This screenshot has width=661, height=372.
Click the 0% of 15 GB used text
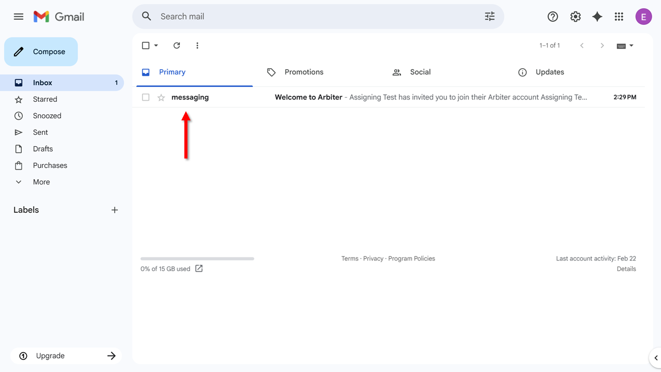click(x=165, y=269)
